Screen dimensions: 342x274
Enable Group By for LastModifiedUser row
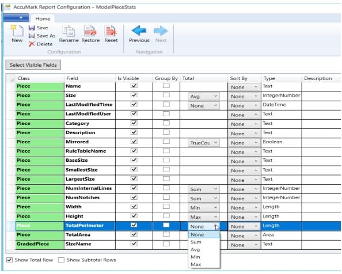click(166, 113)
